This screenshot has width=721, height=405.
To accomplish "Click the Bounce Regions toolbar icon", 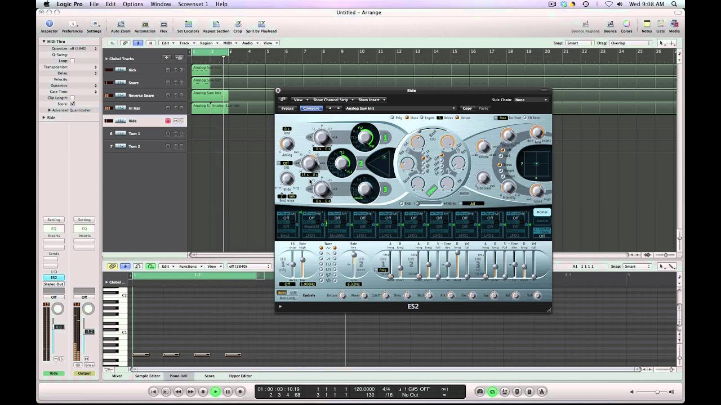I will [x=585, y=24].
